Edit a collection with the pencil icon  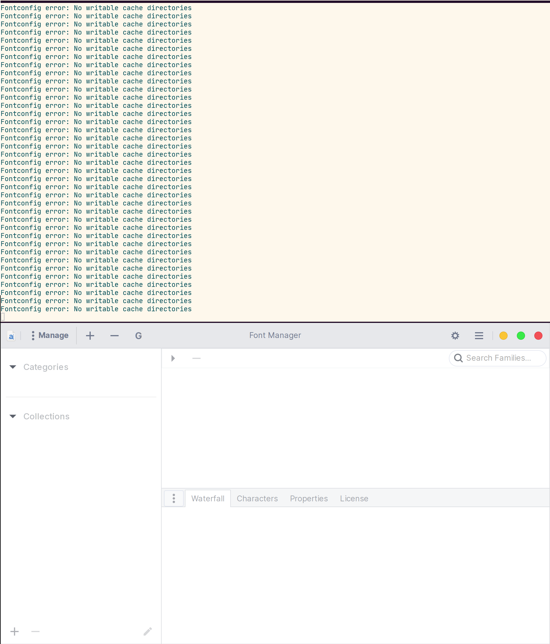tap(147, 631)
